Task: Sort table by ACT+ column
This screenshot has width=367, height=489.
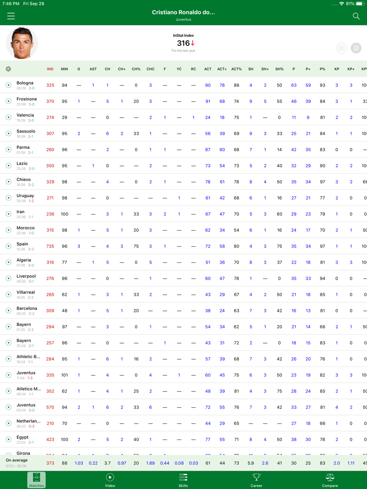Action: pos(222,69)
